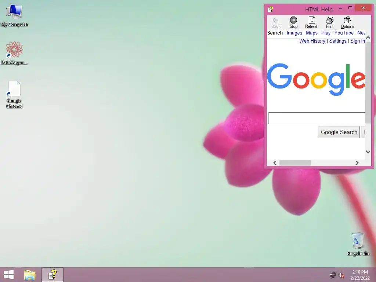Click the HTML Help title bar icon
376x282 pixels.
(271, 9)
